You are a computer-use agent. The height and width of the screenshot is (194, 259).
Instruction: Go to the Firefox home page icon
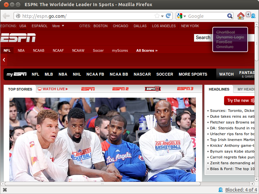(x=241, y=16)
